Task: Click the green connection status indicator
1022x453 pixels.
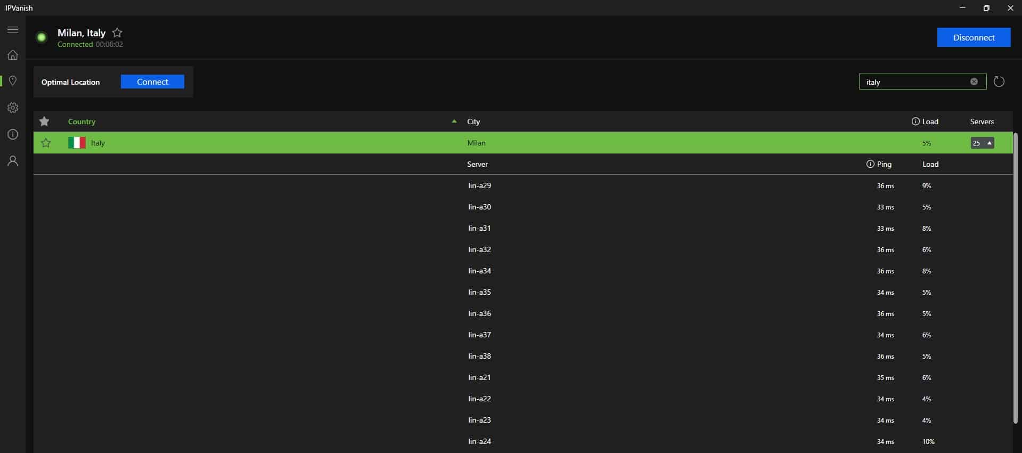Action: (42, 37)
